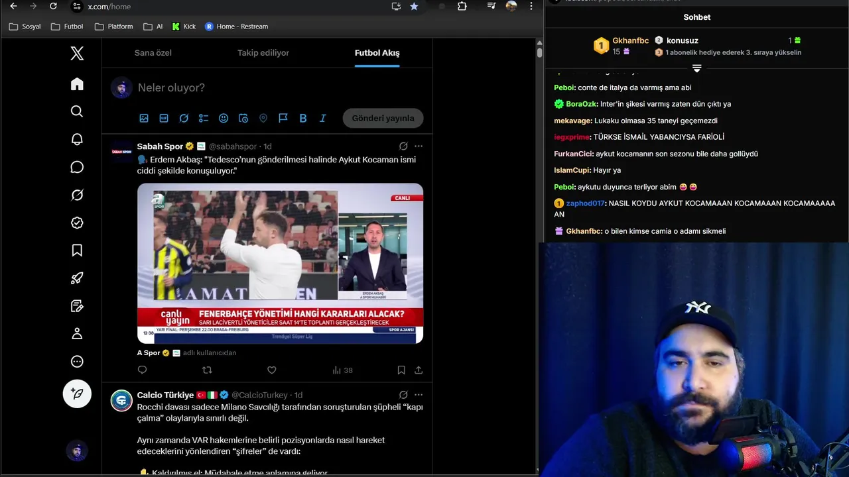Click the flag icon in composer
This screenshot has height=477, width=849.
click(283, 118)
